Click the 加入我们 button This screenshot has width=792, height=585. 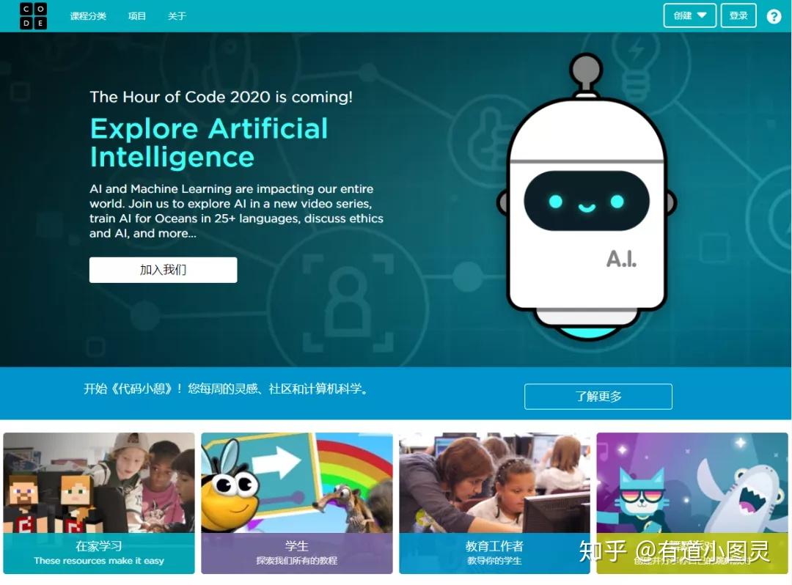[163, 270]
